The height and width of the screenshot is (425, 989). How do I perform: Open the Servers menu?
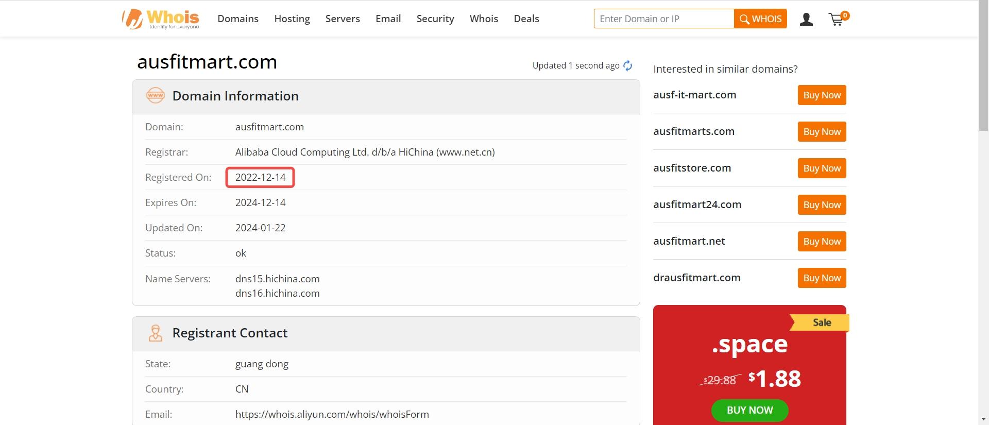pos(343,19)
